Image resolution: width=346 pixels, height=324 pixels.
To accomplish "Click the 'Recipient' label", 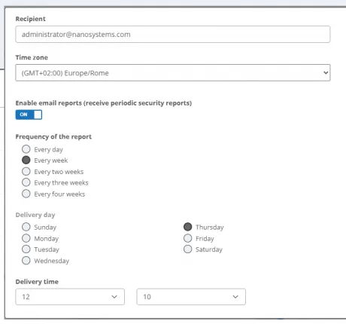I will point(30,19).
